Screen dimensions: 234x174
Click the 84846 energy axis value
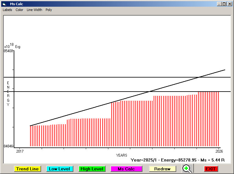coord(8,146)
